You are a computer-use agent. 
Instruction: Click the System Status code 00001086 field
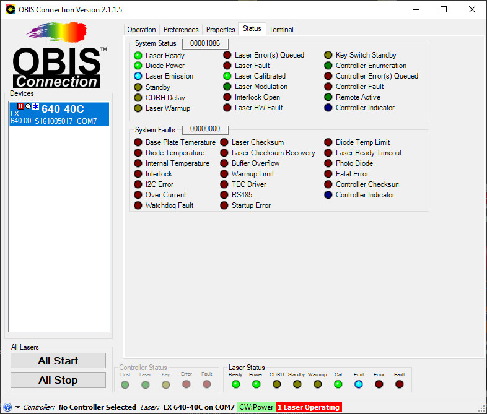[x=205, y=43]
